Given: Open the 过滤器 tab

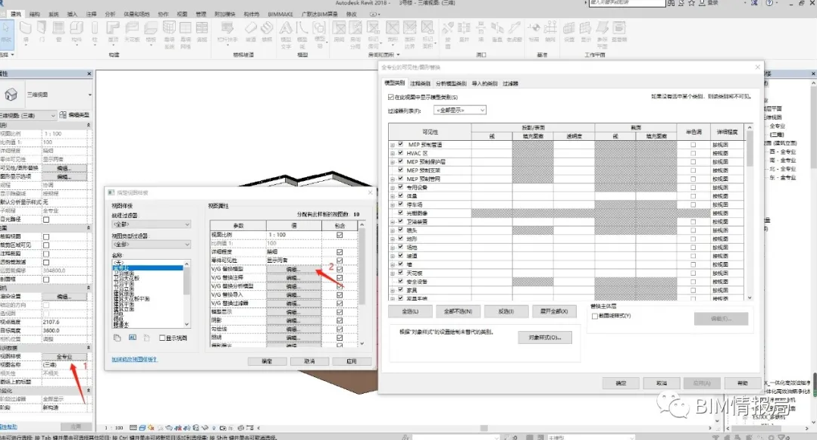Looking at the screenshot, I should click(x=512, y=83).
